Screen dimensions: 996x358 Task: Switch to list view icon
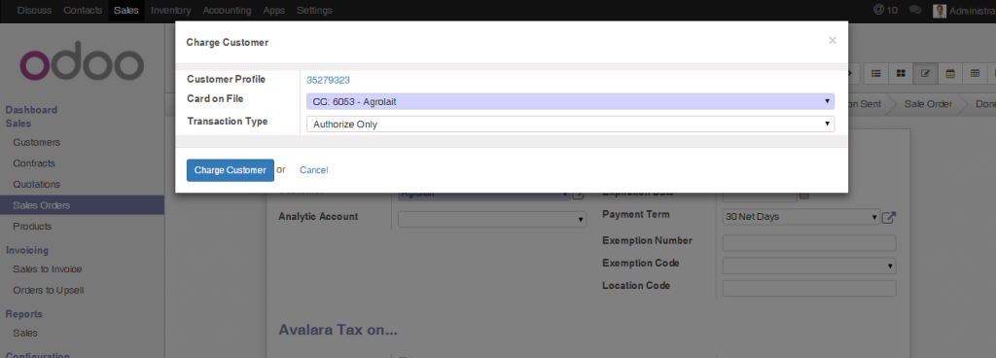[876, 74]
